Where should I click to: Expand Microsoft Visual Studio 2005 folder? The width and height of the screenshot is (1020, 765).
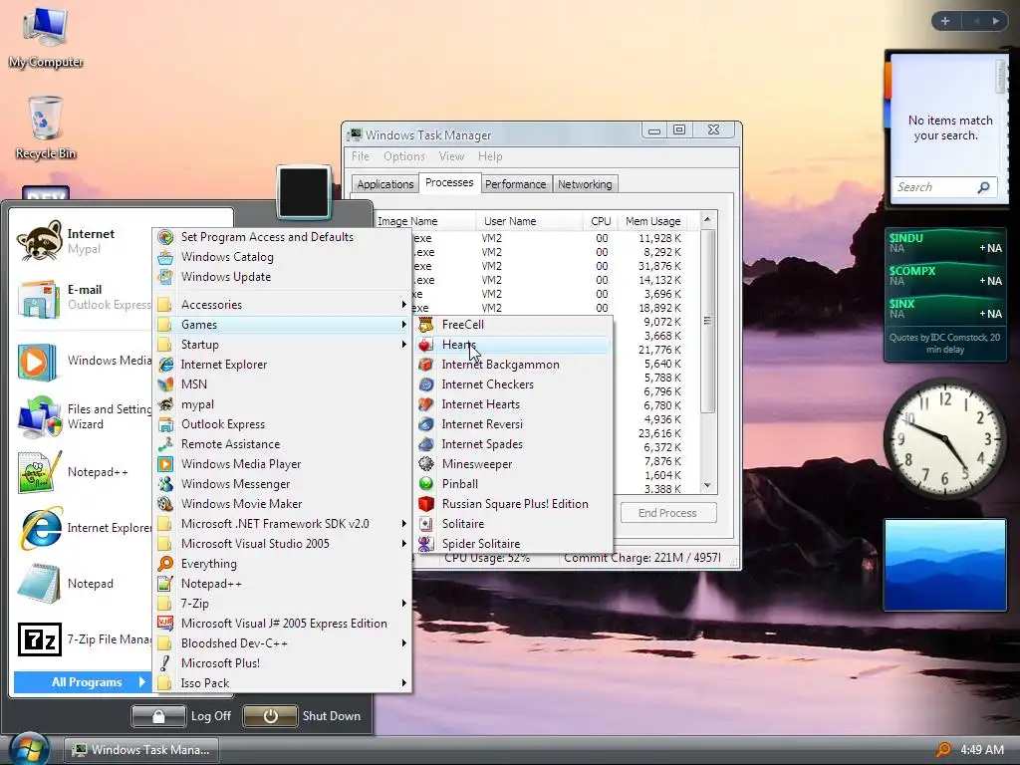click(x=282, y=544)
